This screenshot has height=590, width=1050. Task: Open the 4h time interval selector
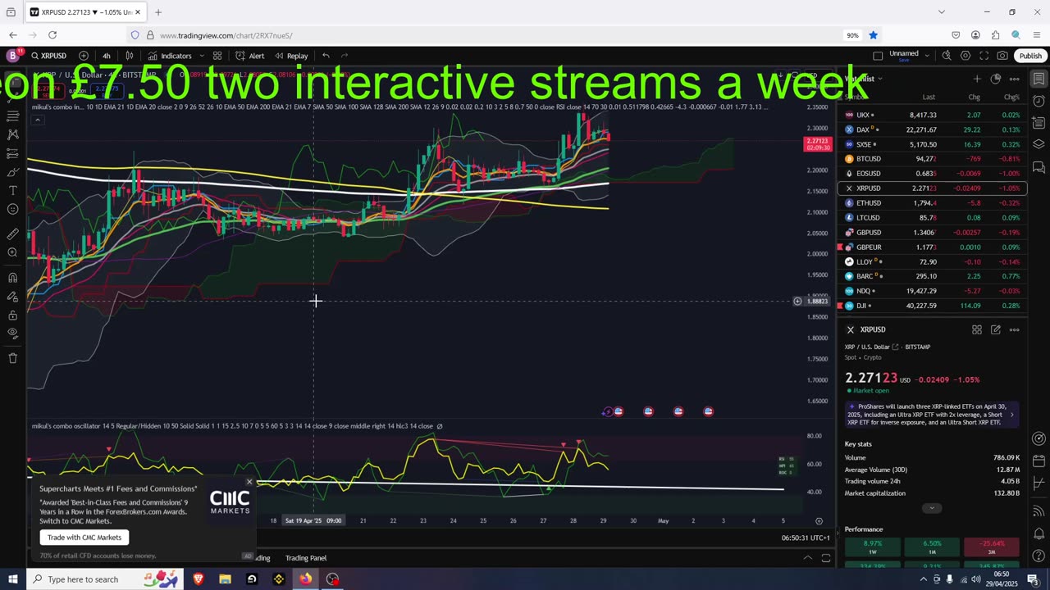pyautogui.click(x=107, y=56)
